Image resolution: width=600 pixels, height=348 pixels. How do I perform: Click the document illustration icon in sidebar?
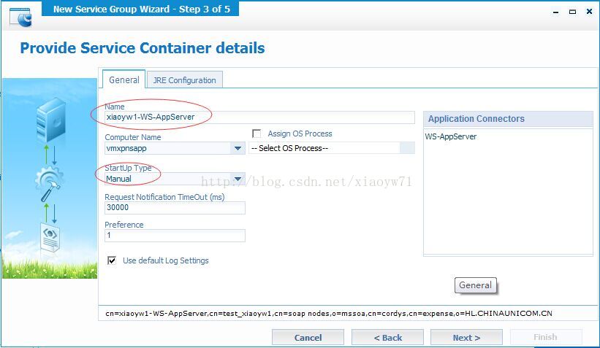pos(50,237)
